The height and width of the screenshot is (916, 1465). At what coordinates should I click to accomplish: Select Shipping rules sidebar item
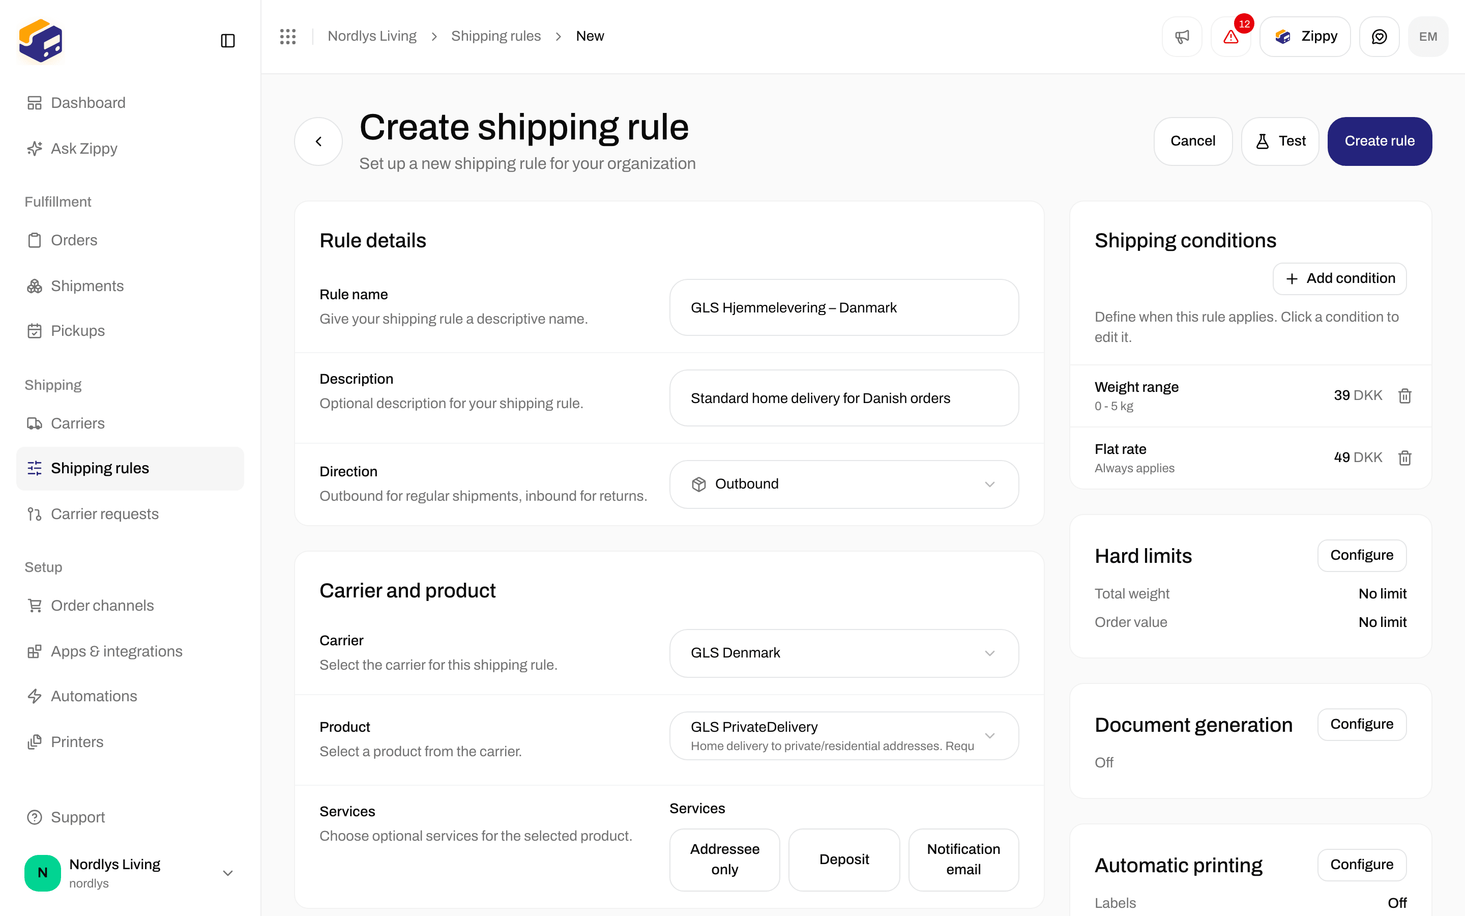click(x=130, y=468)
